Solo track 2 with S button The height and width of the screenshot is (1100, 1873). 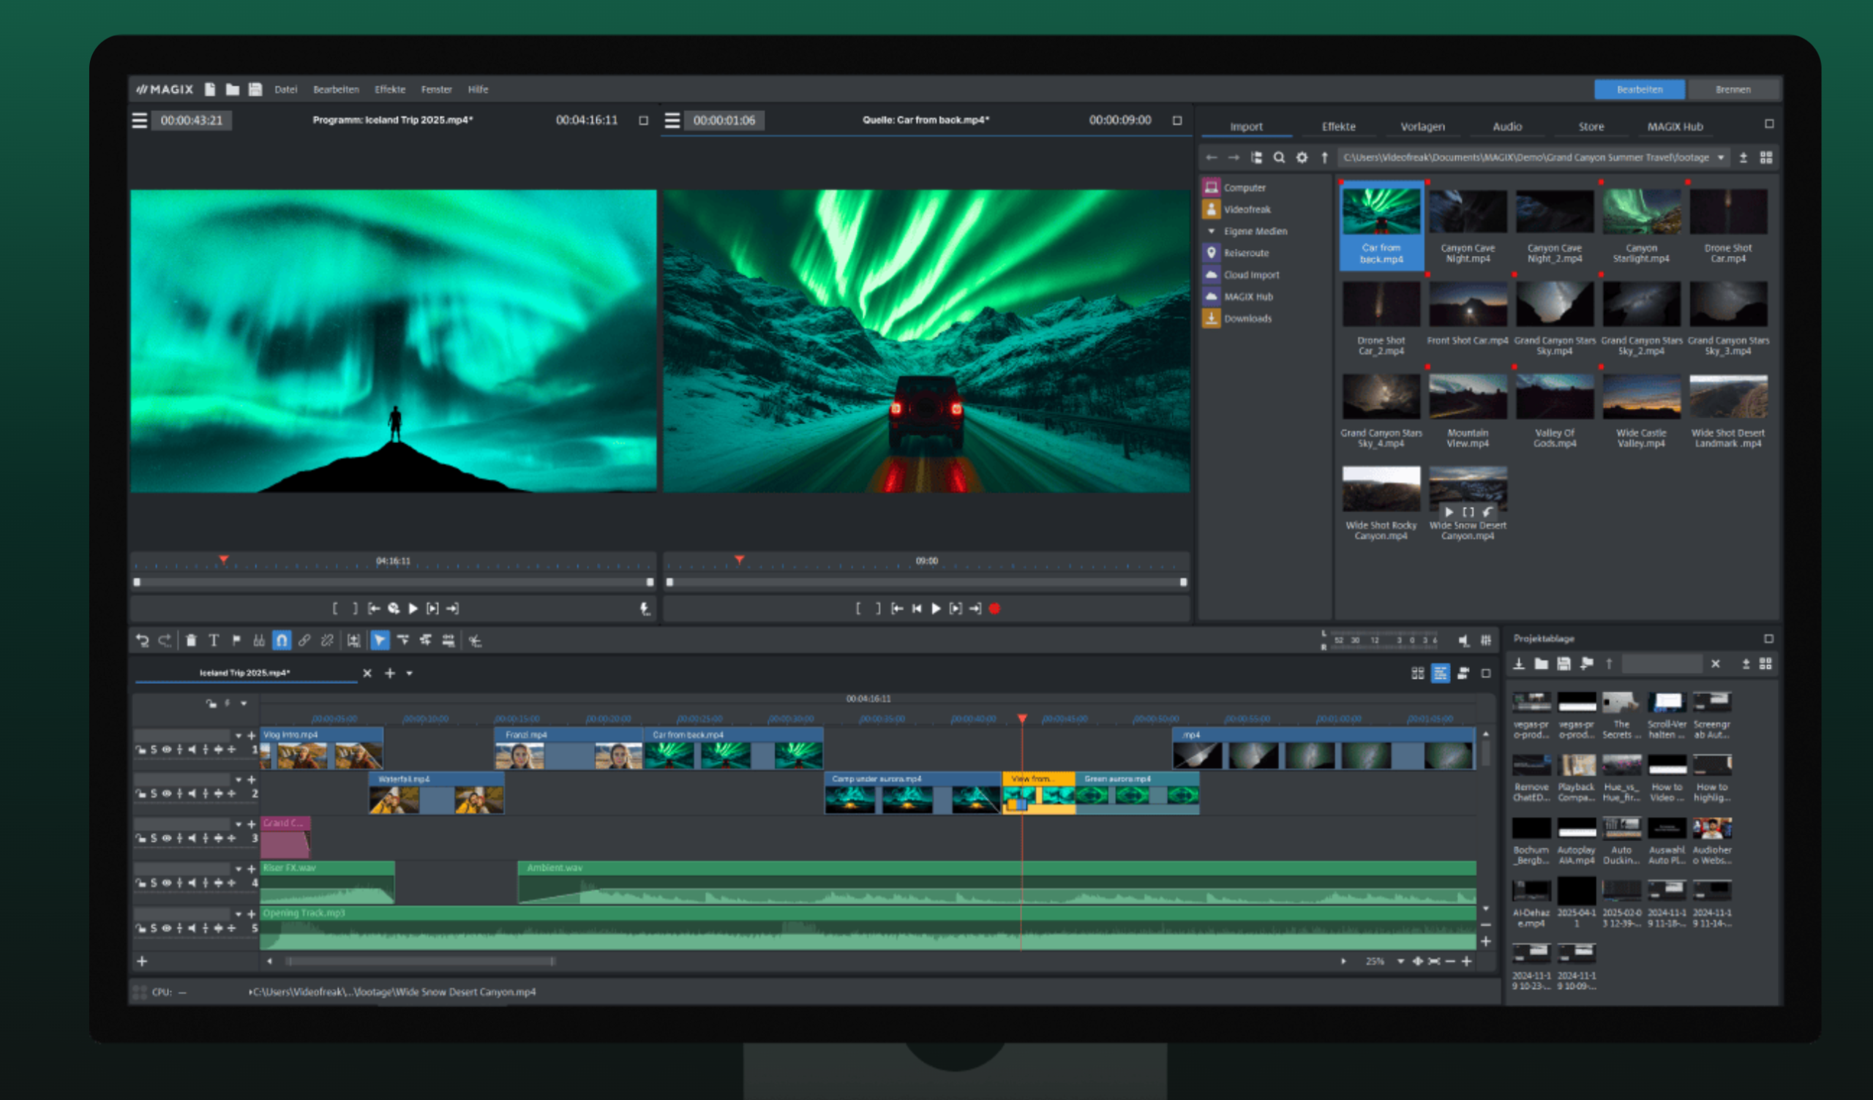(154, 794)
